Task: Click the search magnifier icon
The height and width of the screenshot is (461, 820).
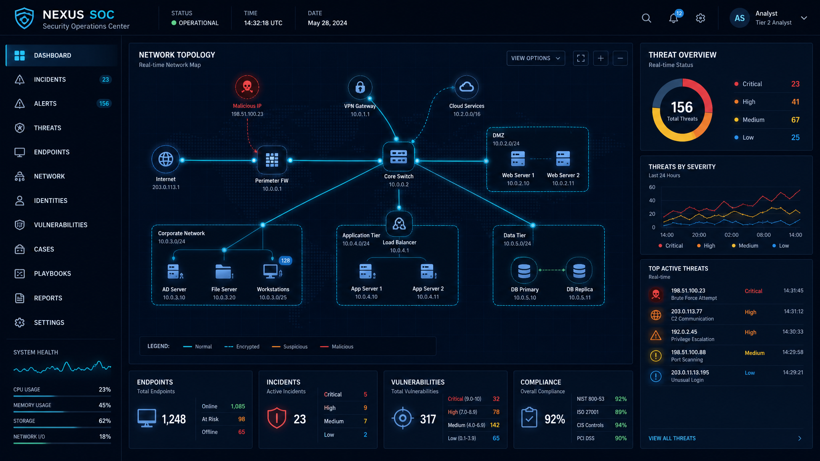Action: (x=646, y=18)
